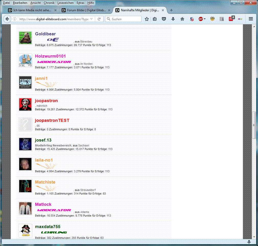Click 'Modlehrling Newsbereich' text under josef.13
This screenshot has width=258, height=246.
click(x=53, y=145)
